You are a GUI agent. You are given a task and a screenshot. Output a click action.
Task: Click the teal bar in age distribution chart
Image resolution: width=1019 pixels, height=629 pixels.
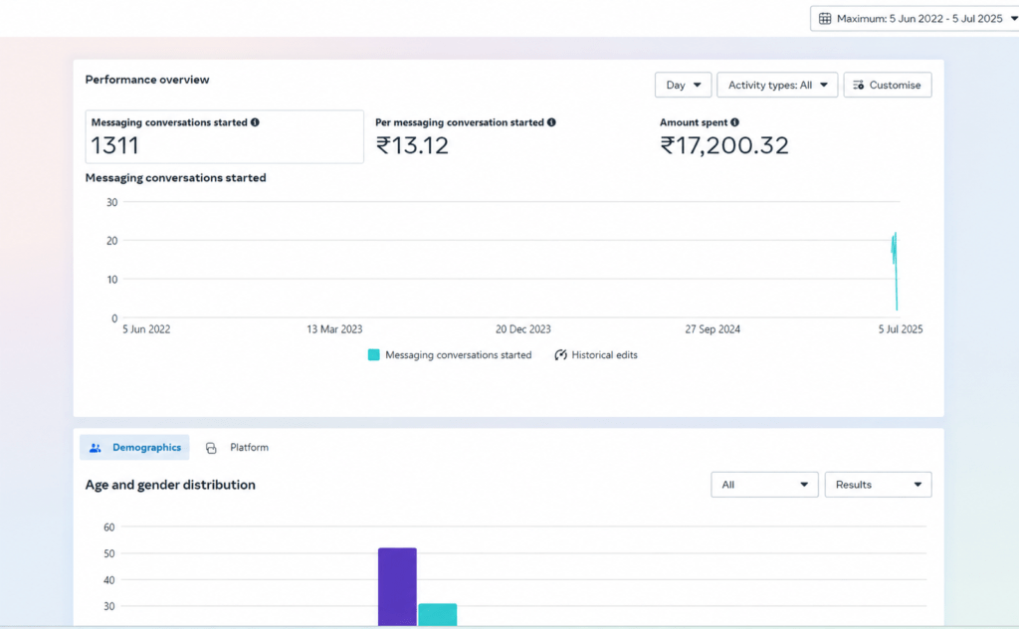(438, 615)
